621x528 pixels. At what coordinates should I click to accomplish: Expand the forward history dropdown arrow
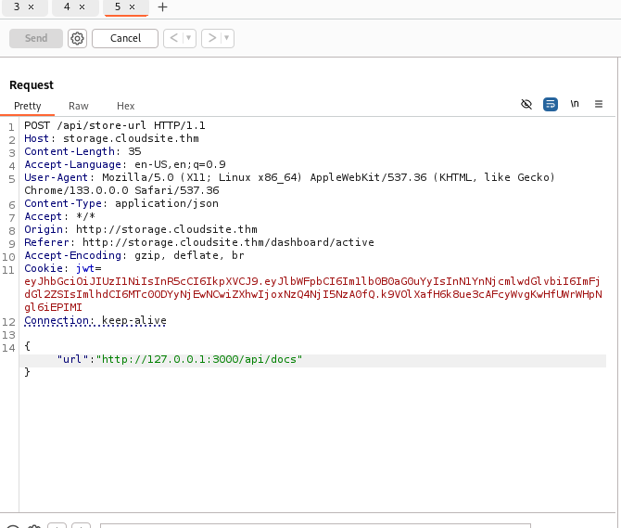coord(227,38)
